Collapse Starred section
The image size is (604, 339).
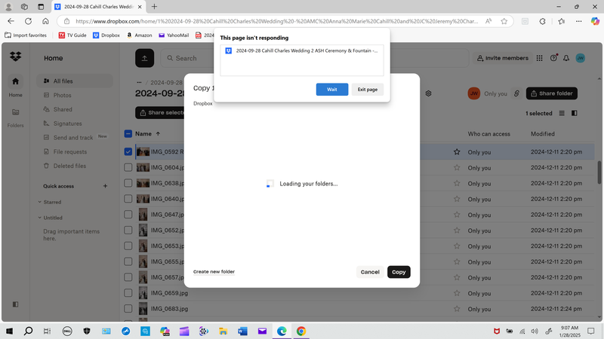click(x=40, y=202)
